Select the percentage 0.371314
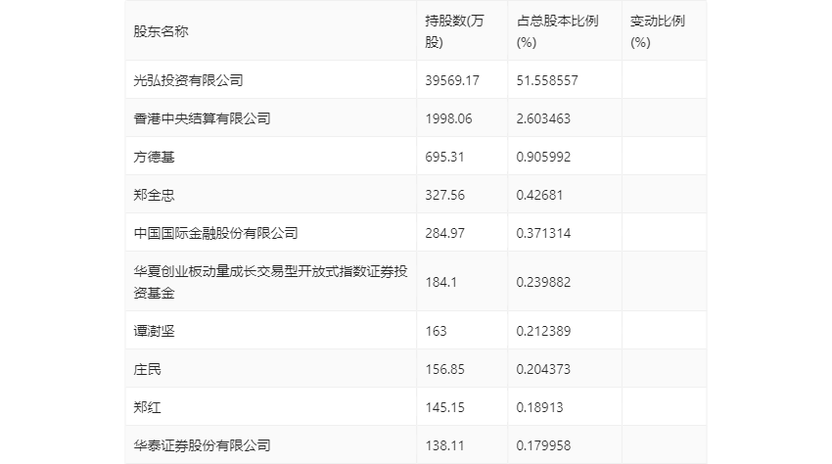This screenshot has width=832, height=464. click(x=543, y=233)
